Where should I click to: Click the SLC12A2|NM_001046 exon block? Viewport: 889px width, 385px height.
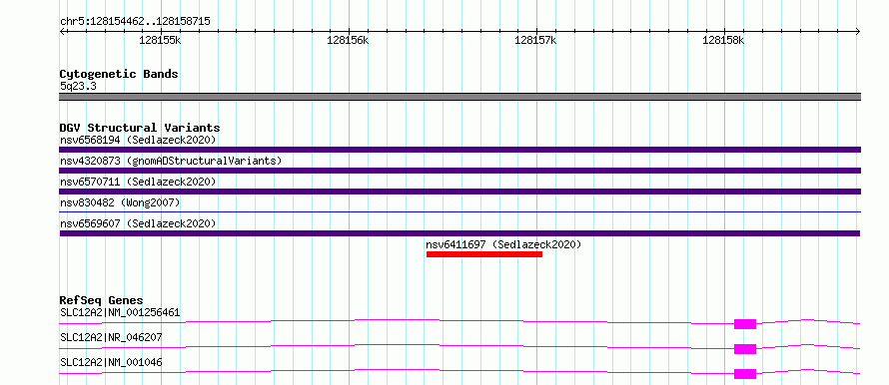745,374
